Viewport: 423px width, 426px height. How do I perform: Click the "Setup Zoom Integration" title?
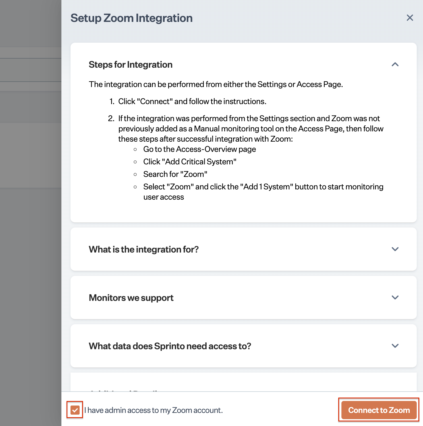[x=132, y=18]
